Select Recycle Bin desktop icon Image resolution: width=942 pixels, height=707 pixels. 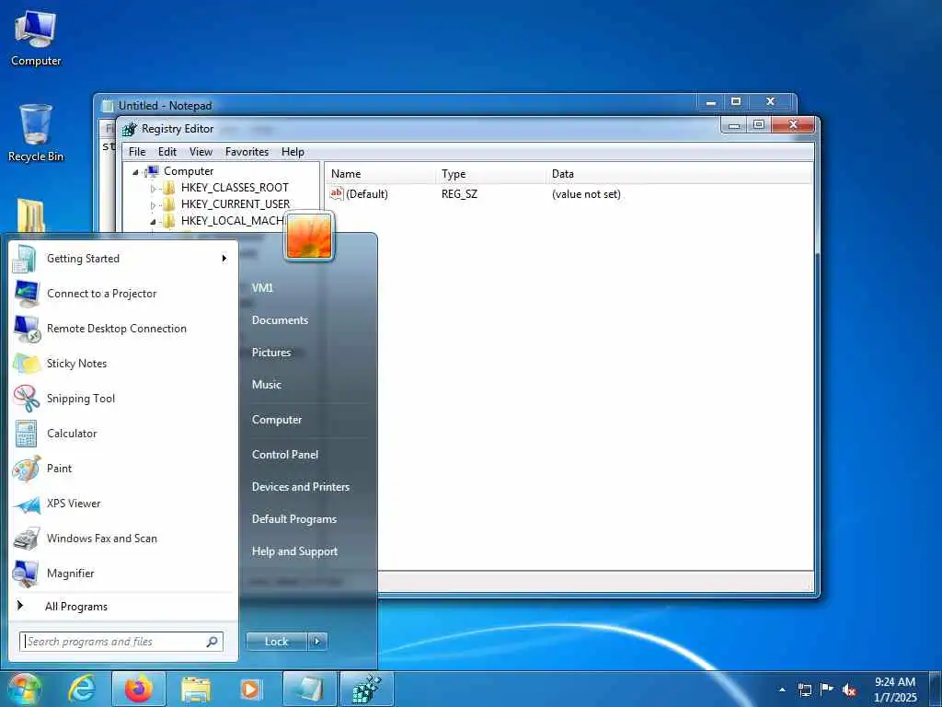pyautogui.click(x=36, y=133)
